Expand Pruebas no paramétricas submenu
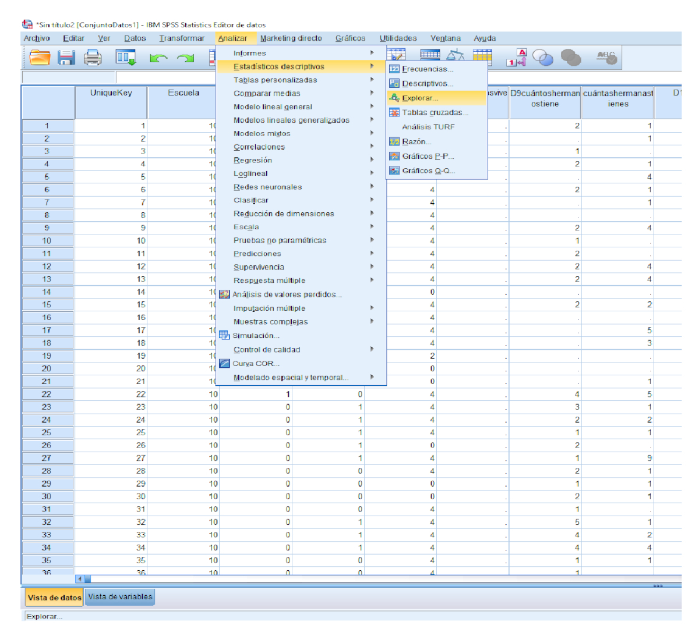 [280, 240]
